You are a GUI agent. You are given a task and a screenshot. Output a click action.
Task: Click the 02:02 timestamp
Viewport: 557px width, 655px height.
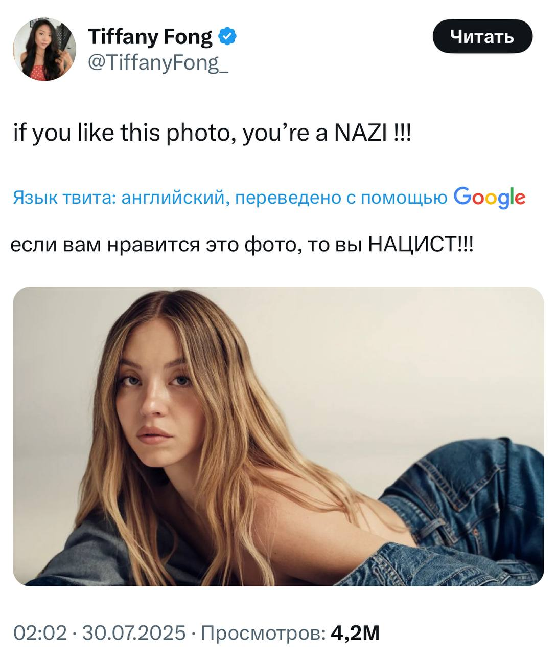click(40, 633)
